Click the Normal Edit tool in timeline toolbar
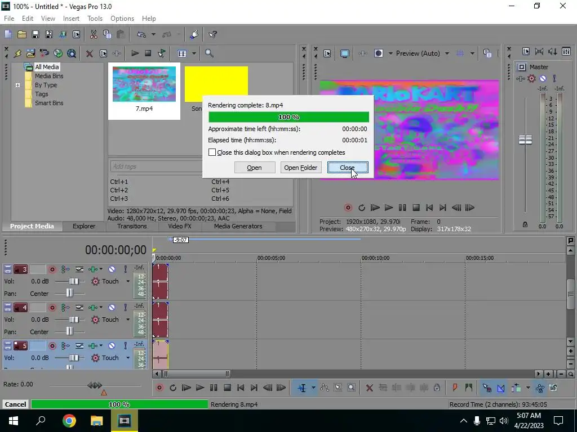 click(x=302, y=388)
